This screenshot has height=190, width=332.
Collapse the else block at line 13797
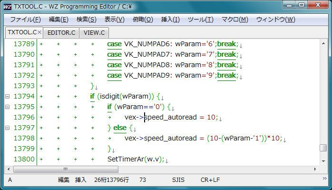pyautogui.click(x=7, y=128)
